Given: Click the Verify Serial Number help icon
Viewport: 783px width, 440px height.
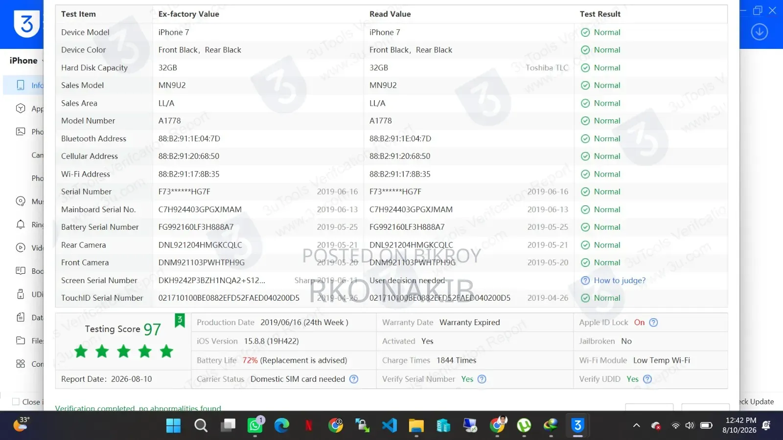Looking at the screenshot, I should click(x=482, y=379).
